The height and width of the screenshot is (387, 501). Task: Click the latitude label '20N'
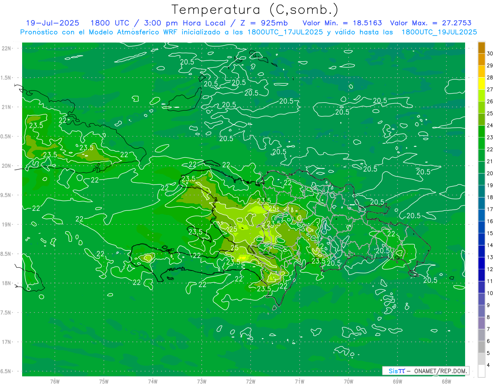click(7, 166)
